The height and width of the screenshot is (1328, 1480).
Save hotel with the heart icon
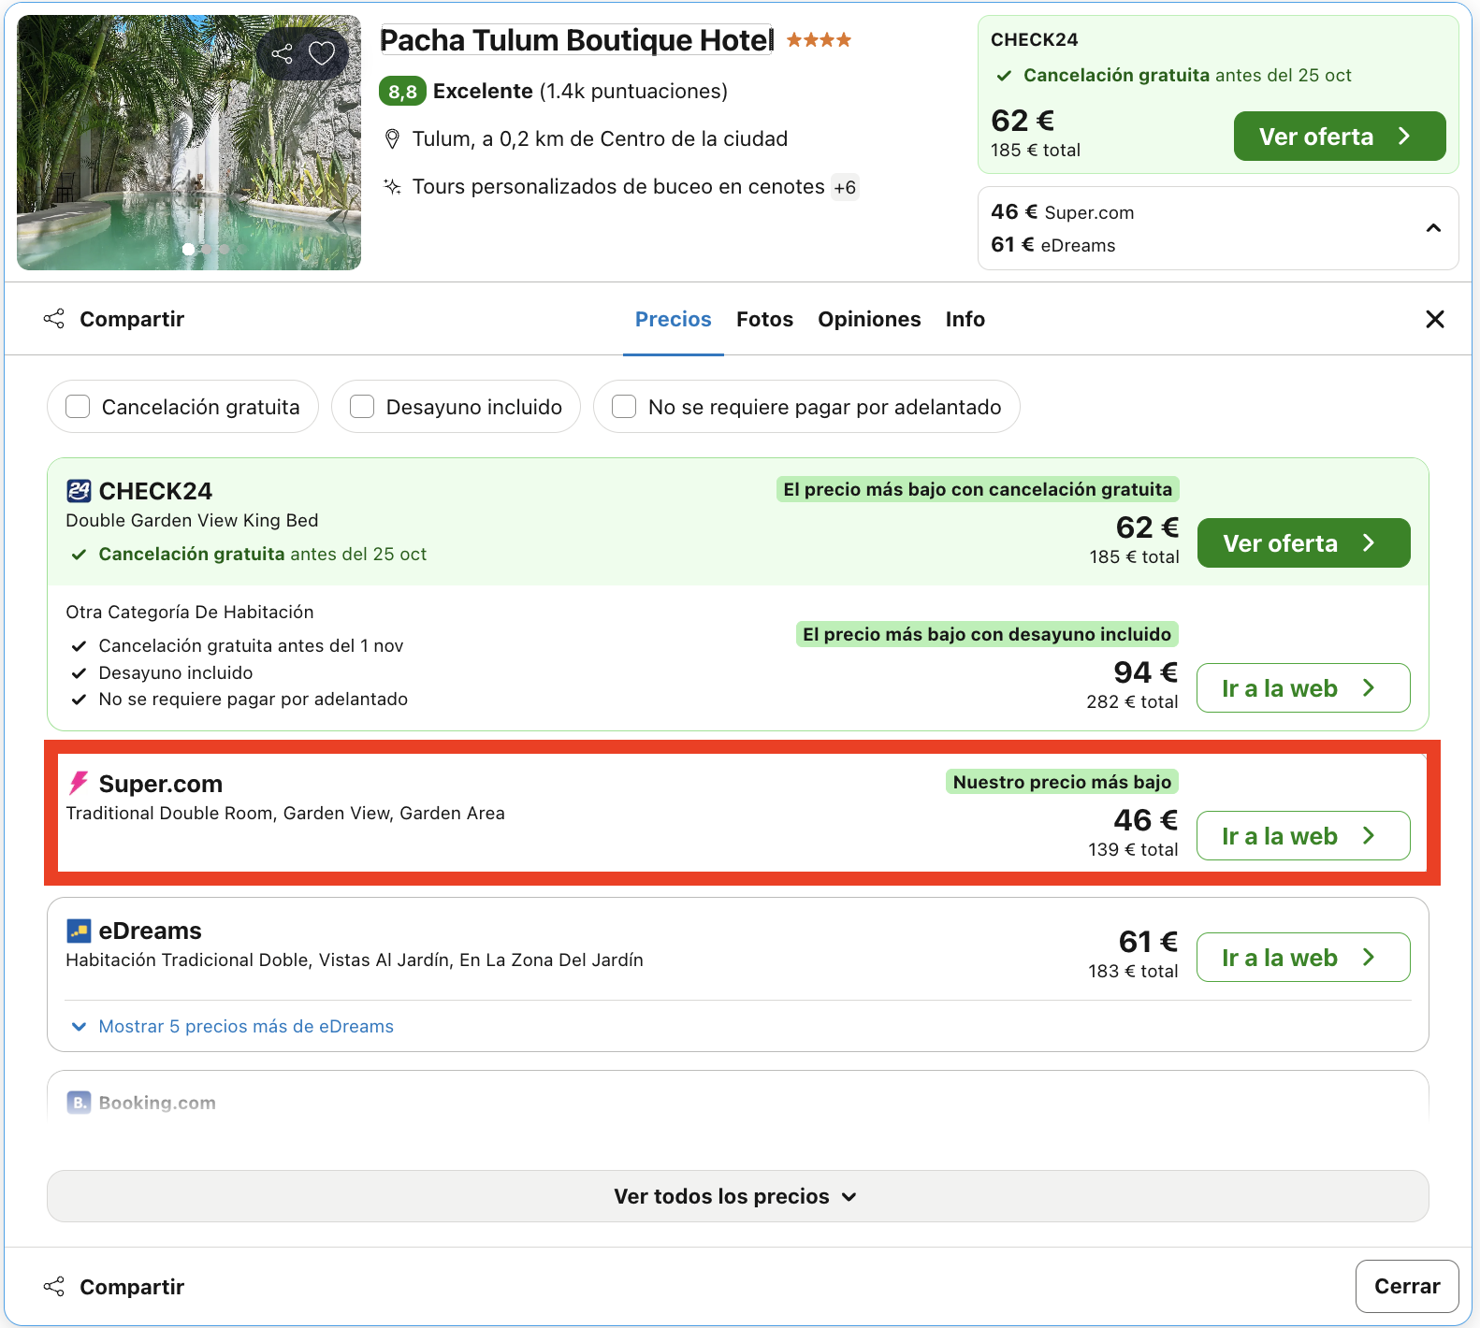[322, 53]
